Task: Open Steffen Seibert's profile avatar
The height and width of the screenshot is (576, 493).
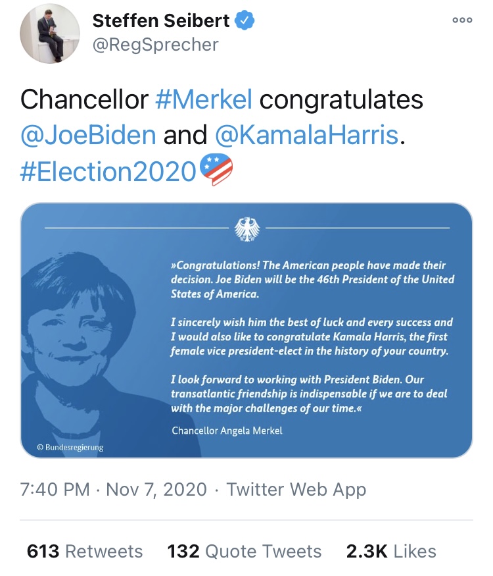Action: (50, 34)
